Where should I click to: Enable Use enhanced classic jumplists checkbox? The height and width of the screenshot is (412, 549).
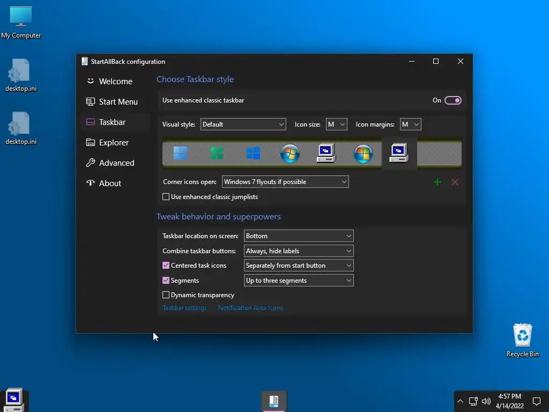[166, 196]
